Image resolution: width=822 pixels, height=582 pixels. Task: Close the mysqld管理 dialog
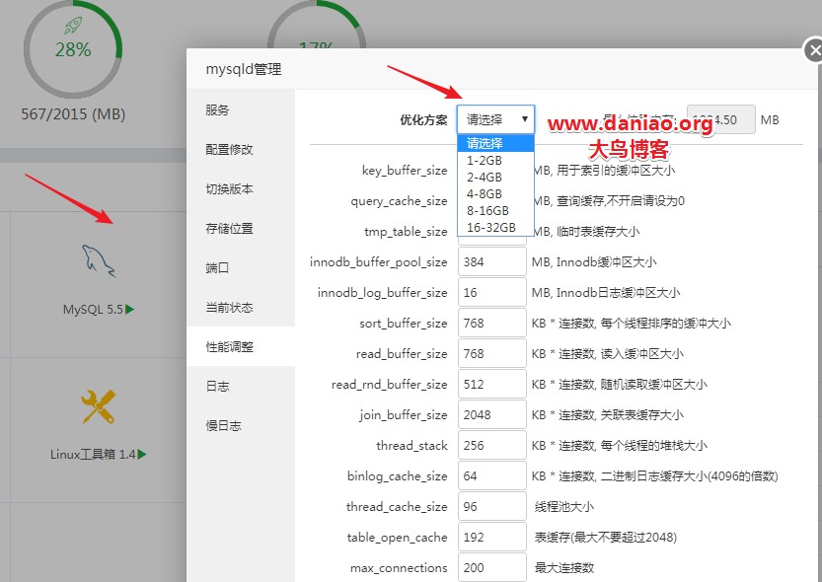813,51
